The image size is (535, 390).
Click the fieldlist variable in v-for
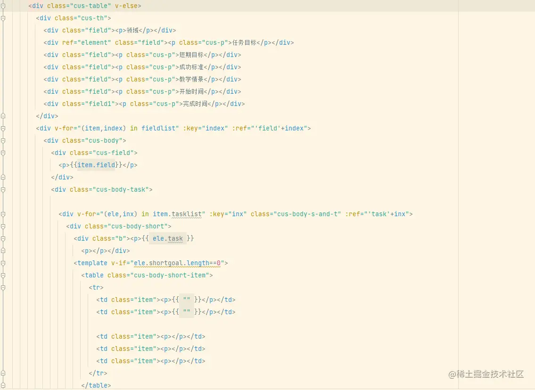click(158, 129)
